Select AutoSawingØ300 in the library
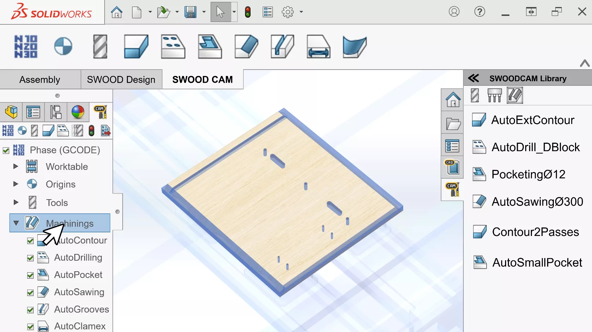 528,202
